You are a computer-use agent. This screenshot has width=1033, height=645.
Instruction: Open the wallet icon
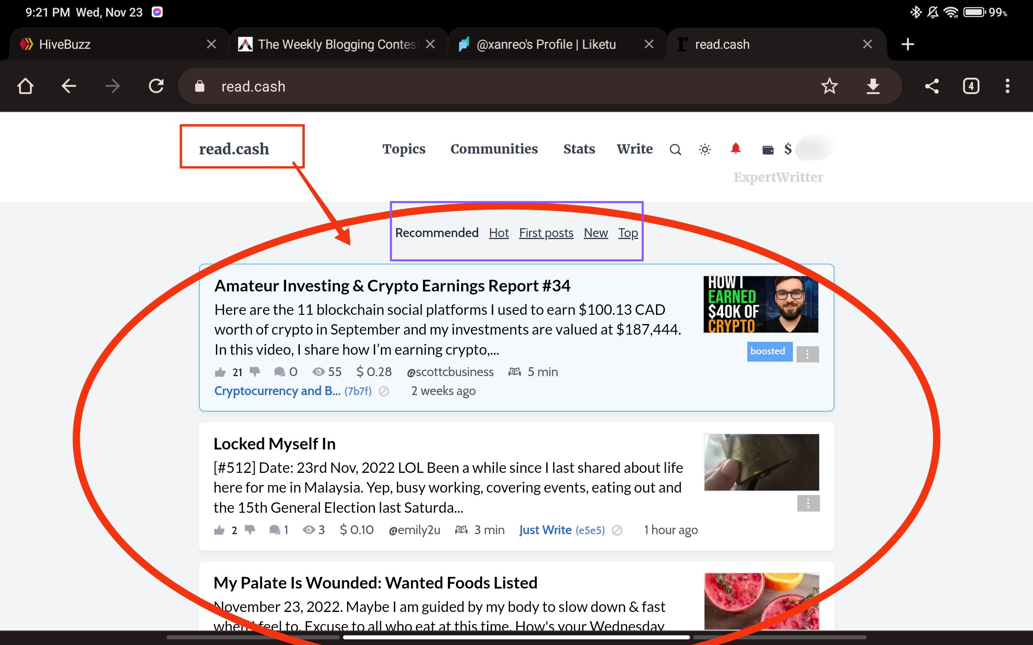point(768,149)
